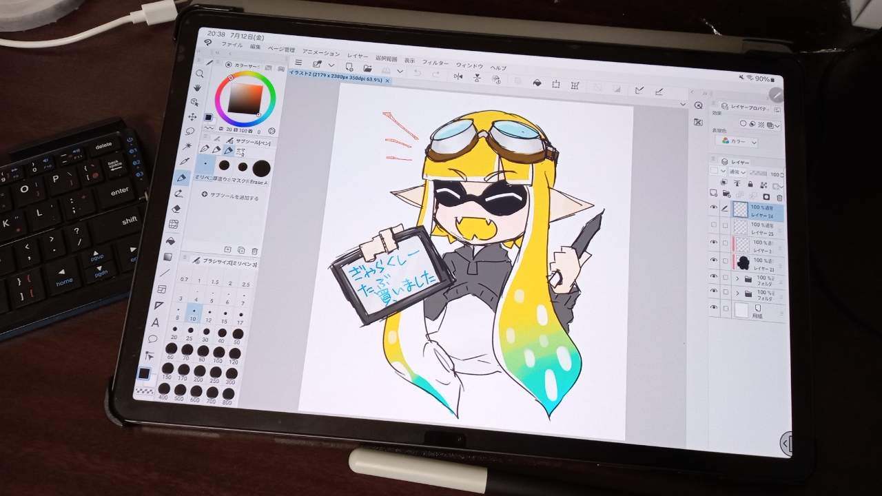
Task: Select the Eraser tool
Action: point(177,209)
